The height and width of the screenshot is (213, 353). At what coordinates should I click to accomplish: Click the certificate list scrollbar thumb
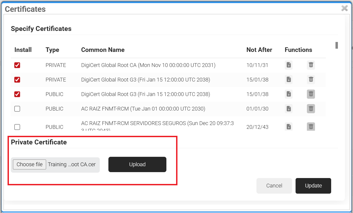click(x=337, y=45)
